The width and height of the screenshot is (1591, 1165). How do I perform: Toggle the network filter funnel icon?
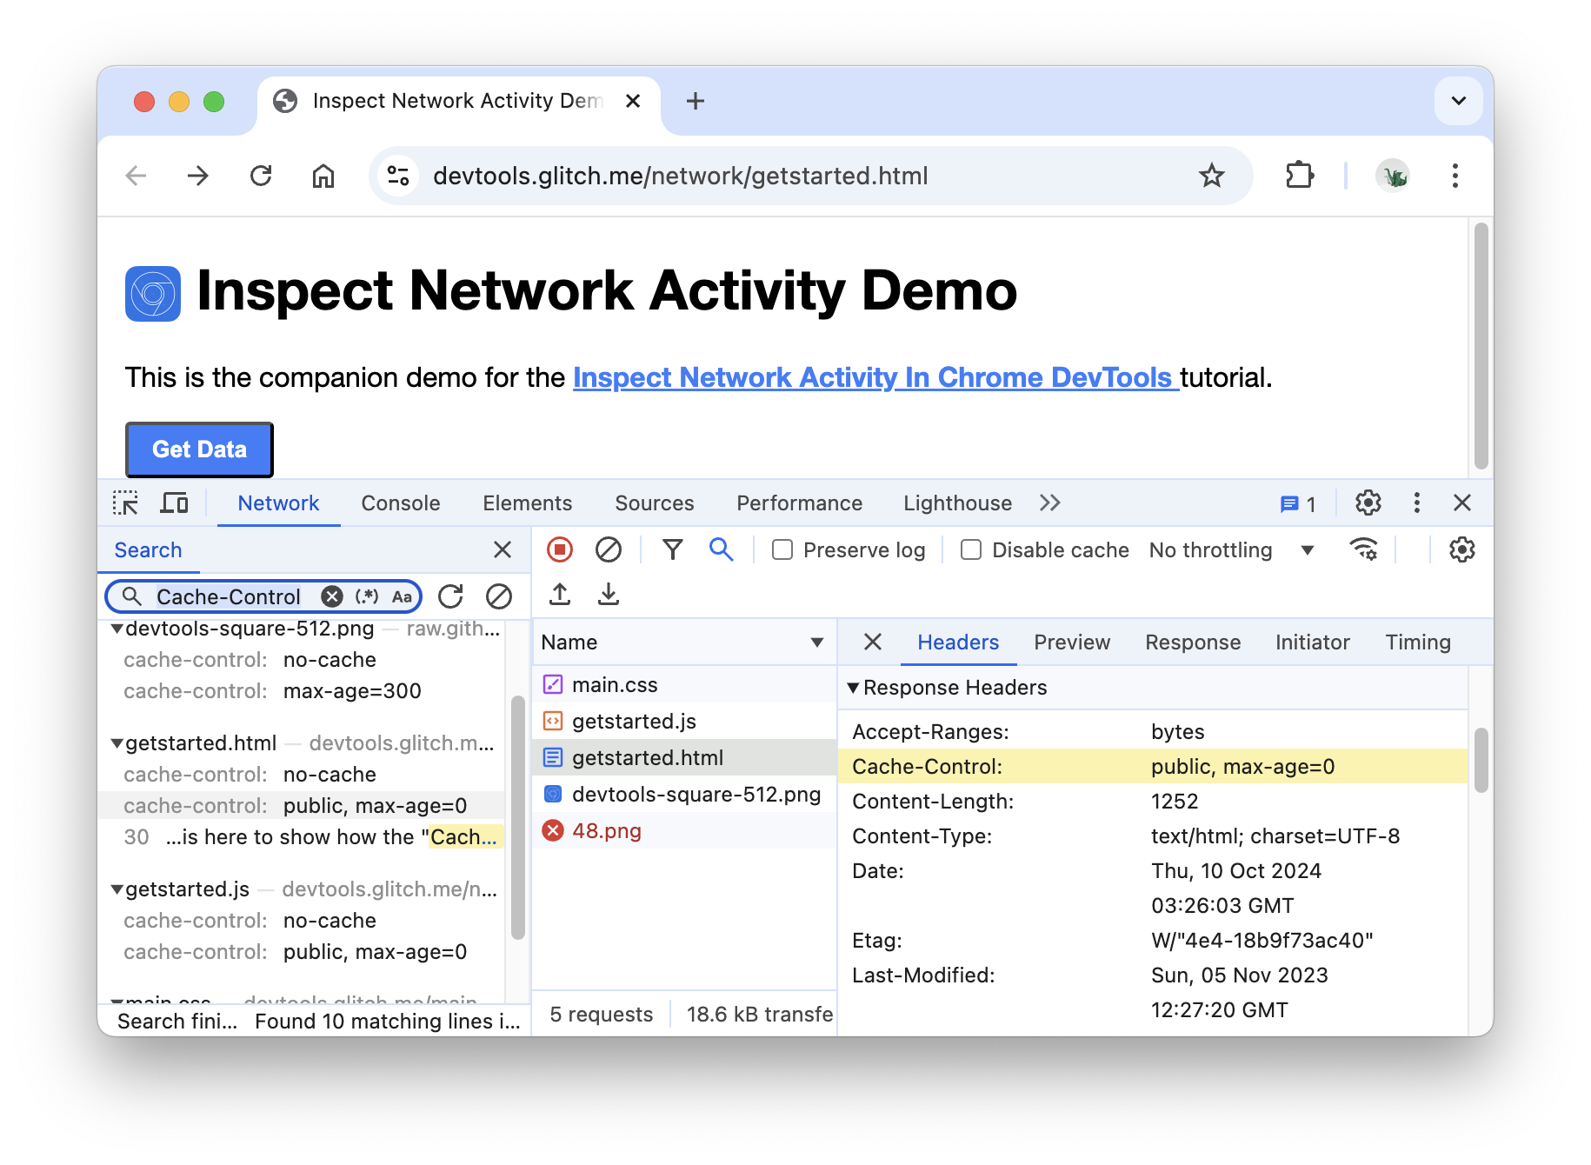[672, 549]
